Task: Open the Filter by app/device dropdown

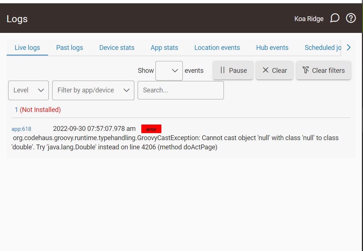Action: click(x=93, y=90)
